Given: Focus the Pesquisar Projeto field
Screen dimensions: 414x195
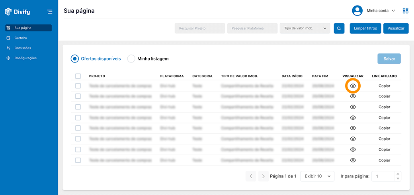Looking at the screenshot, I should click(x=200, y=28).
